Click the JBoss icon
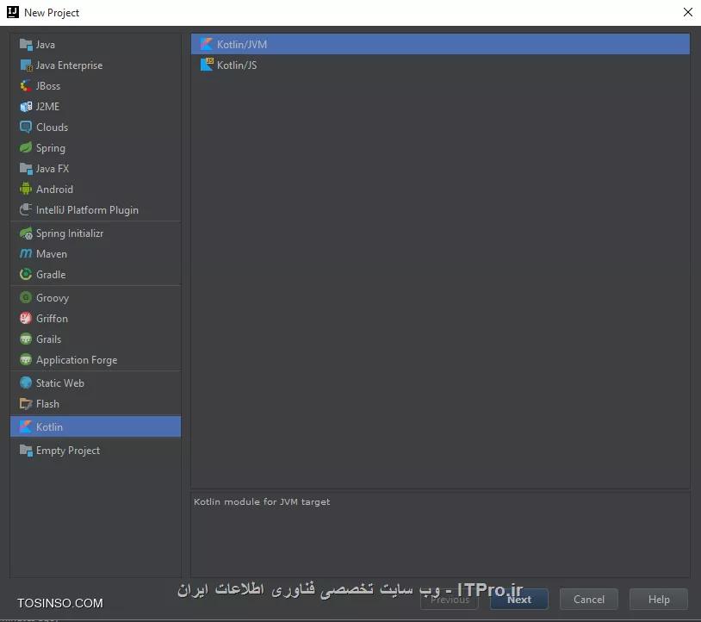This screenshot has width=701, height=622. pos(26,86)
